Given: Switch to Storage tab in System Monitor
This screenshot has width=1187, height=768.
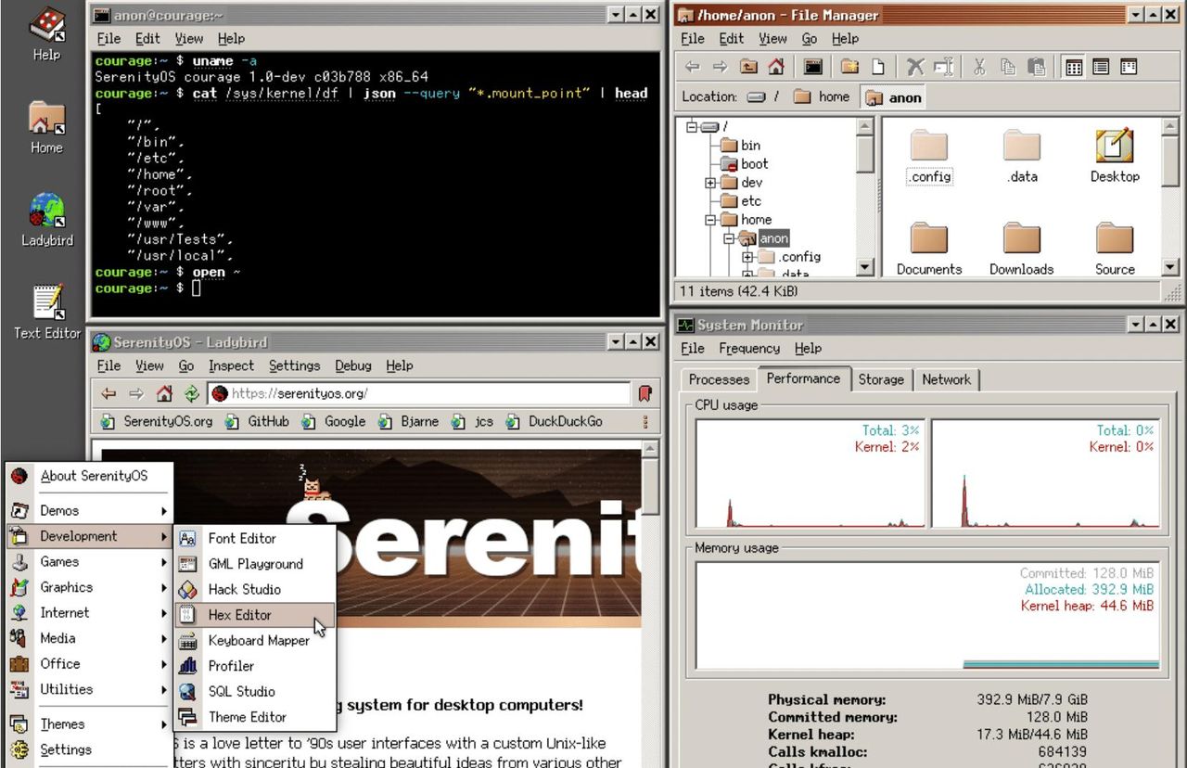Looking at the screenshot, I should [x=881, y=379].
